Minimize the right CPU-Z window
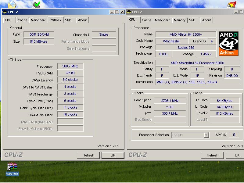Image resolution: width=244 pixels, height=183 pixels. [236, 12]
